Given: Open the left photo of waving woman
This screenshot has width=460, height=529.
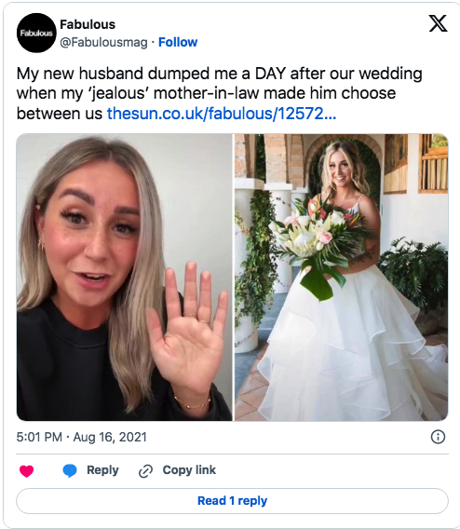Looking at the screenshot, I should click(x=124, y=278).
